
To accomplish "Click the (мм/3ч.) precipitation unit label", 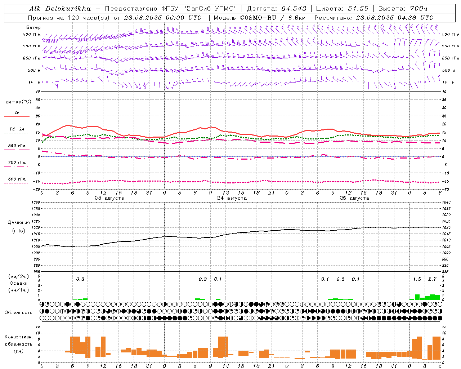I will [x=19, y=277].
